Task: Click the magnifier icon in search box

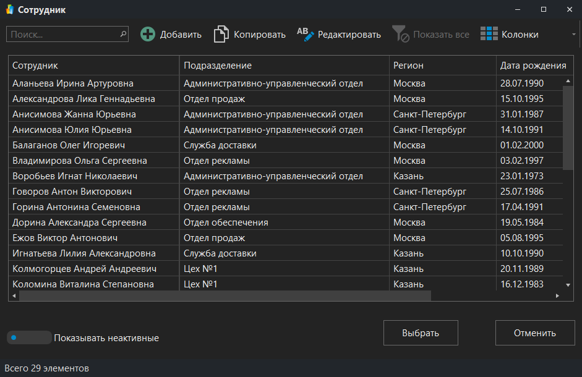Action: click(x=122, y=35)
